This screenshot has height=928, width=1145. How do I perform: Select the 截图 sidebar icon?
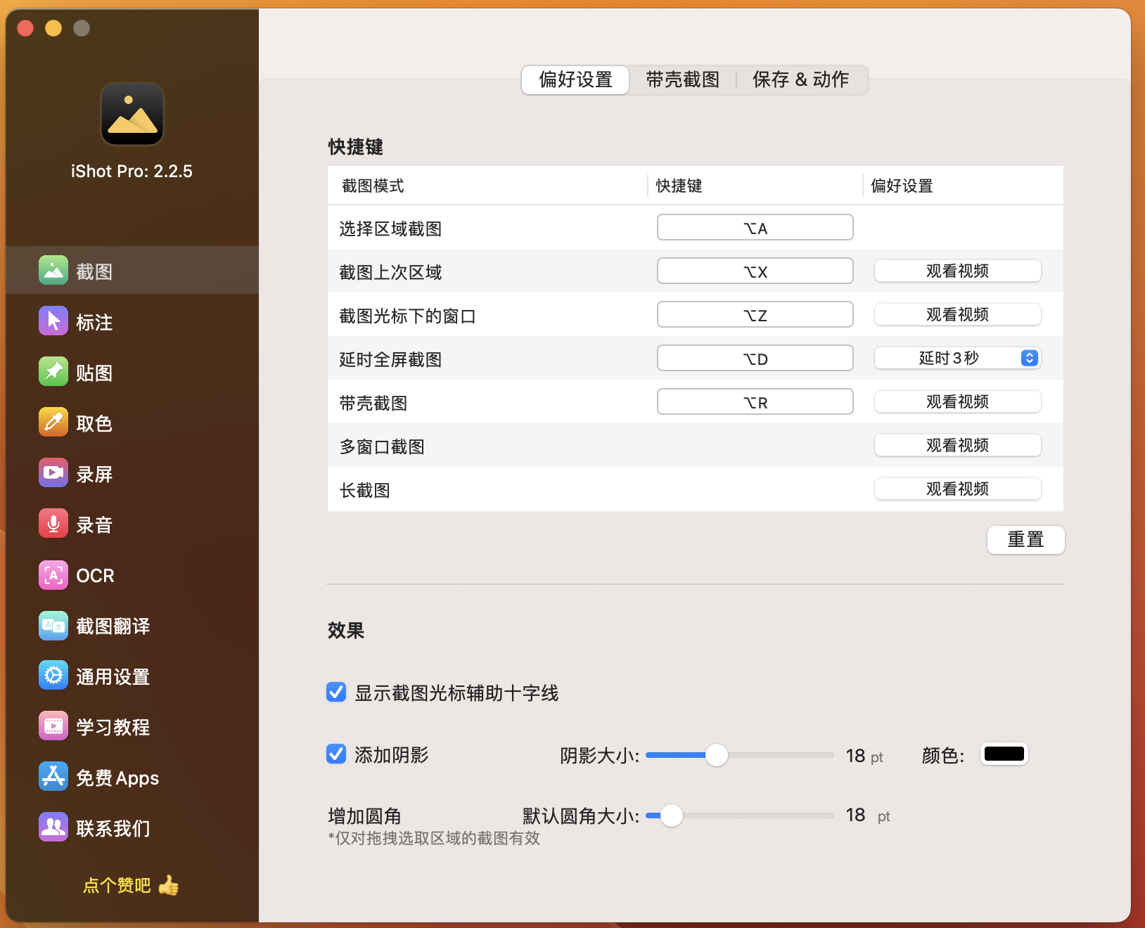(95, 271)
